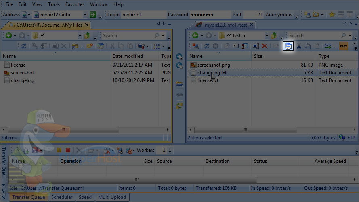Go up to parent folder in remote pane

click(x=274, y=36)
